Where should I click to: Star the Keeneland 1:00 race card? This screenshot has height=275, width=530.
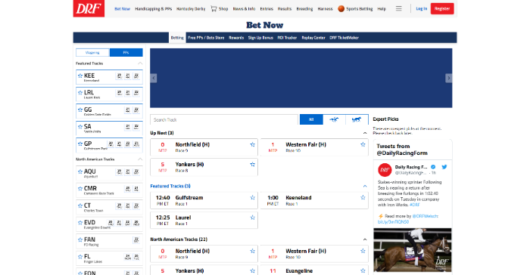pyautogui.click(x=363, y=197)
